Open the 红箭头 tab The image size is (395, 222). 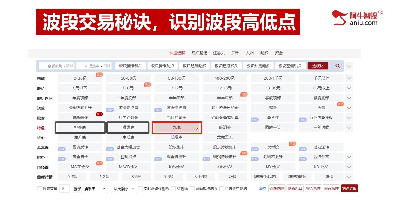(x=219, y=53)
